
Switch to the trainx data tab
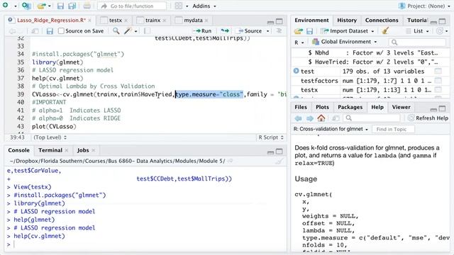153,21
